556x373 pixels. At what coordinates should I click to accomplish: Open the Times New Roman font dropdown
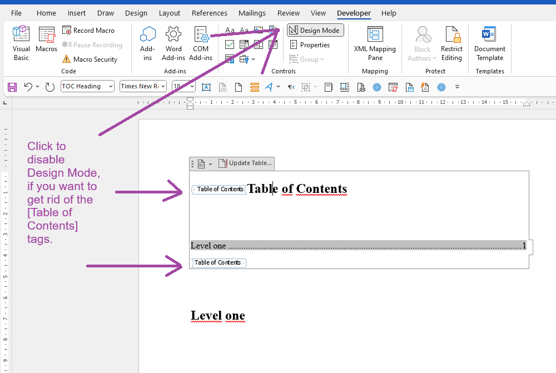click(163, 87)
